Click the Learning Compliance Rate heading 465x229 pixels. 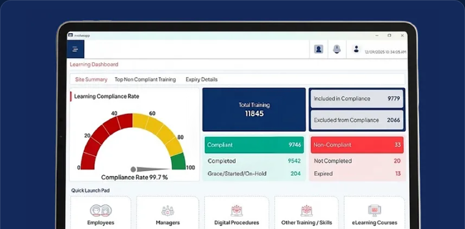pos(106,96)
